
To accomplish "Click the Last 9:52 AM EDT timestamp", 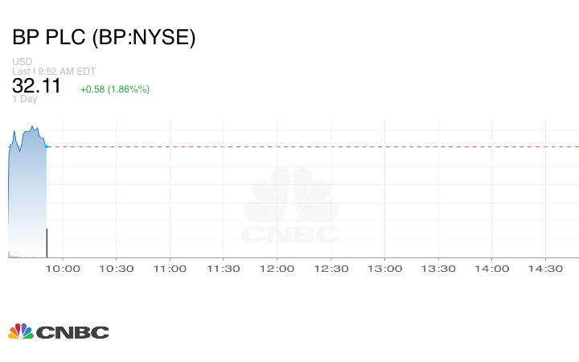I will click(54, 71).
